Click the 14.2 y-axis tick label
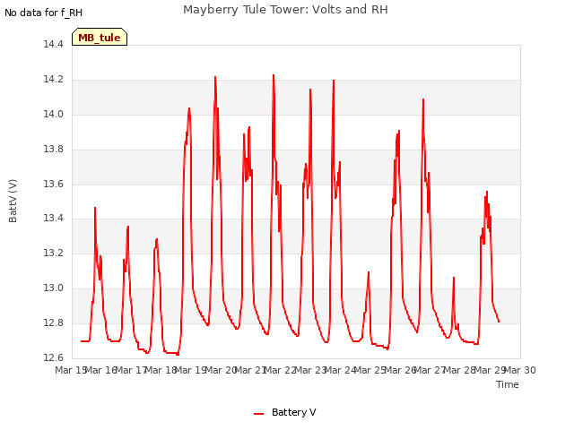 pyautogui.click(x=54, y=80)
